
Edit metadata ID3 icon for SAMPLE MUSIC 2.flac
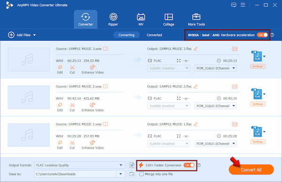235,87
